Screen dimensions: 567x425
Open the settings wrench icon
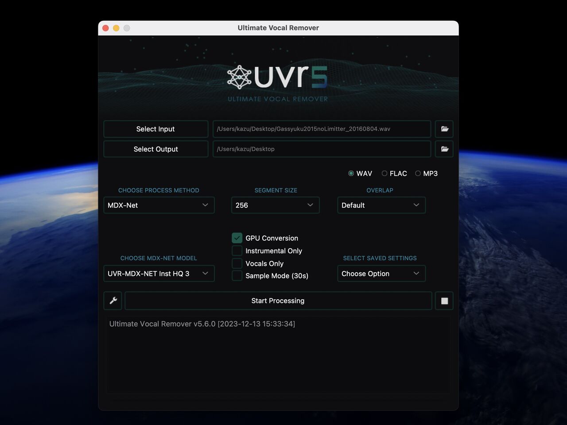pyautogui.click(x=113, y=301)
